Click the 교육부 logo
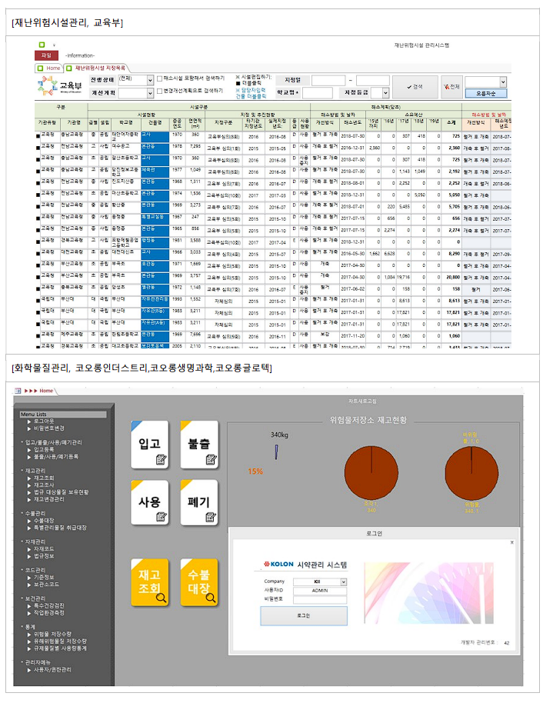 point(62,85)
